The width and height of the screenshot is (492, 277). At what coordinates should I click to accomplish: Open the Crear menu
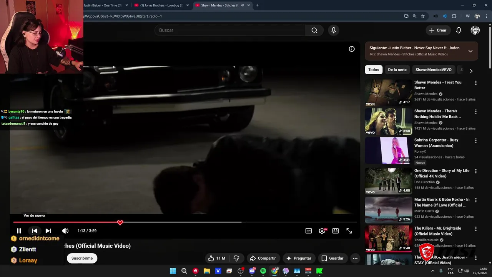click(438, 30)
